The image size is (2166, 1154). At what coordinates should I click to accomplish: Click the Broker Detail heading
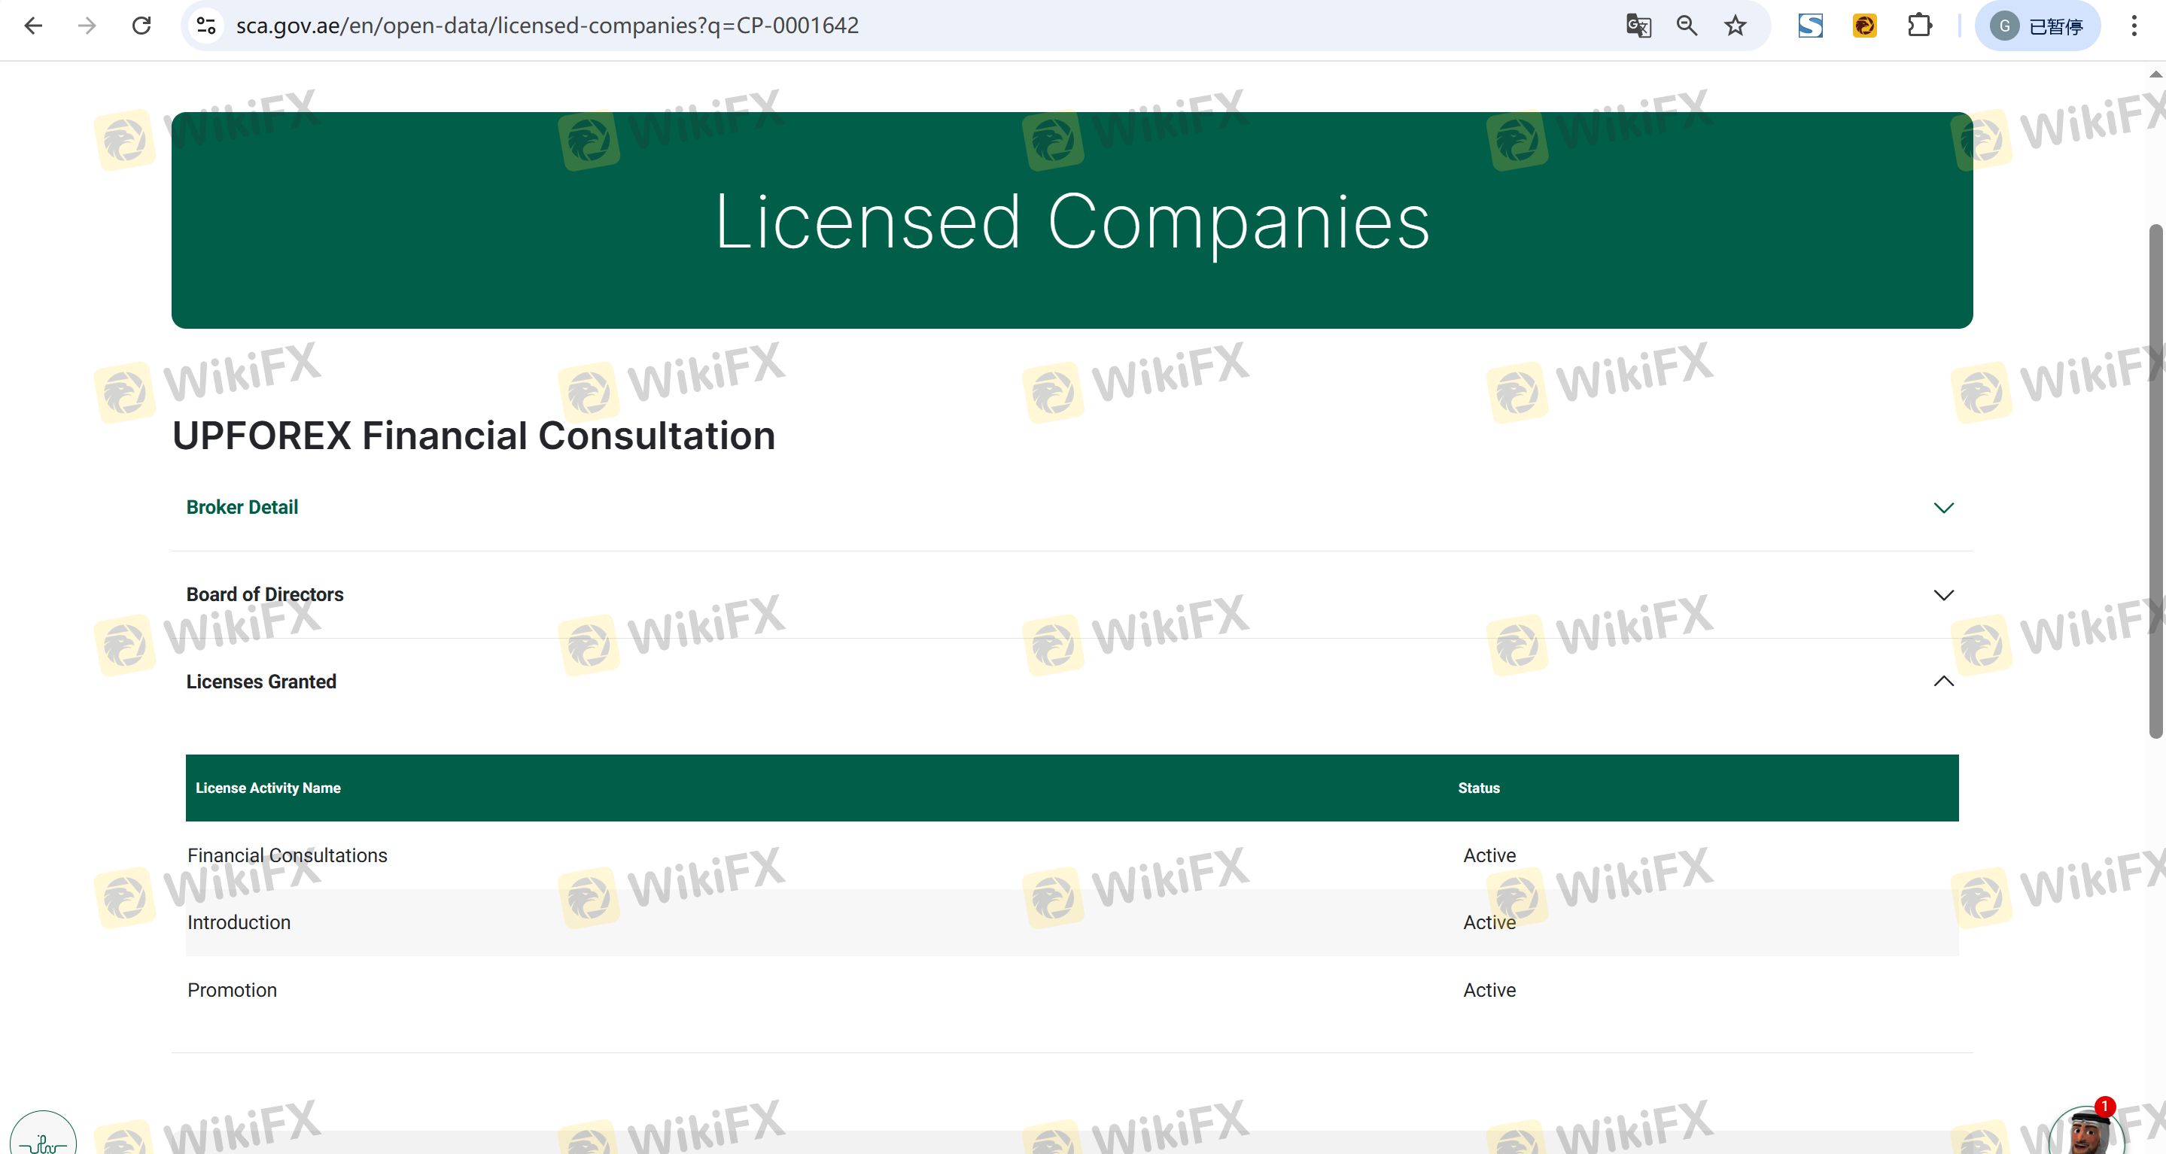tap(242, 507)
